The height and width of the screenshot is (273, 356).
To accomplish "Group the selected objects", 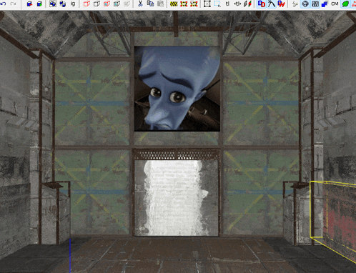I will [x=53, y=4].
